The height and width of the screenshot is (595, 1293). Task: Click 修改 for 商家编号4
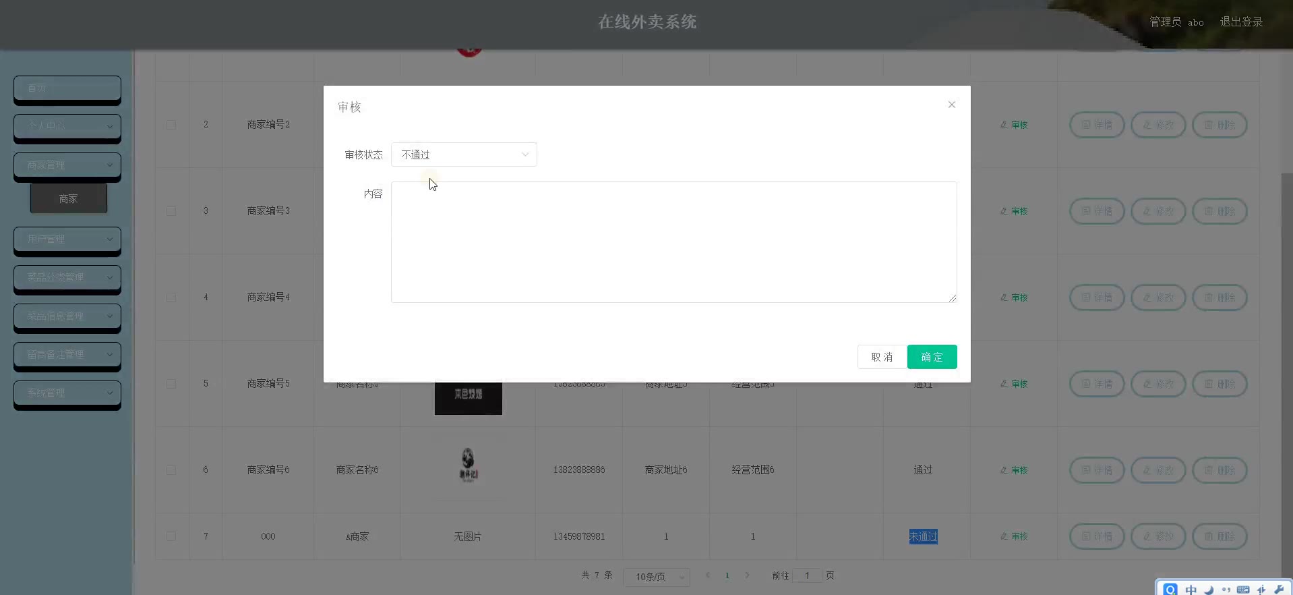click(x=1158, y=297)
